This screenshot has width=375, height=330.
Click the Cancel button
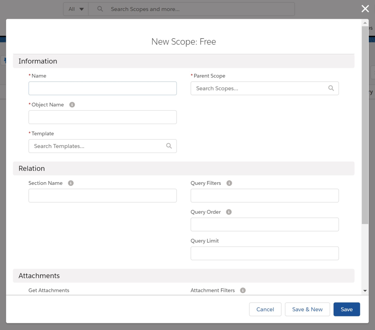tap(265, 309)
